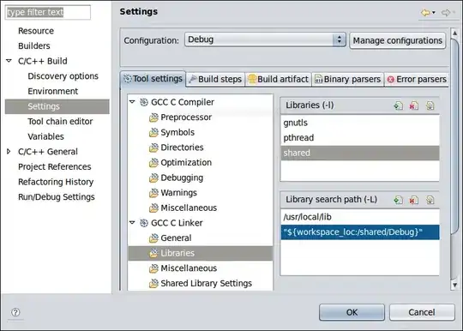
Task: Expand the C/C++ General category
Action: 9,152
